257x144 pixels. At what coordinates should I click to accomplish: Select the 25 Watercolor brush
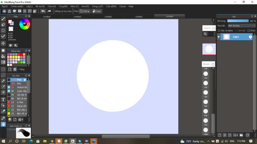tap(17, 87)
